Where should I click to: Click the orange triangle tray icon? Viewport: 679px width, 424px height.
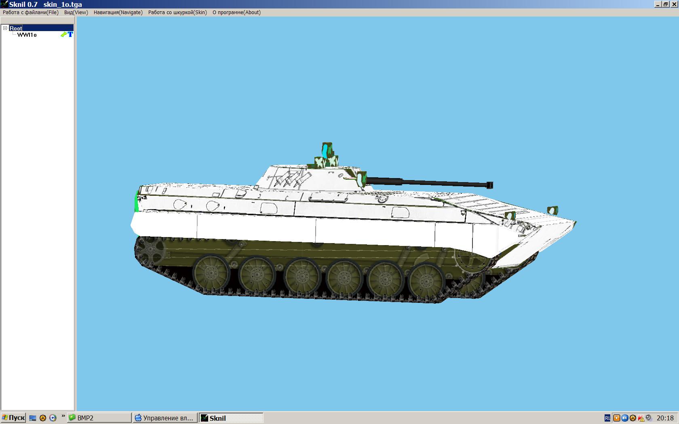click(633, 418)
